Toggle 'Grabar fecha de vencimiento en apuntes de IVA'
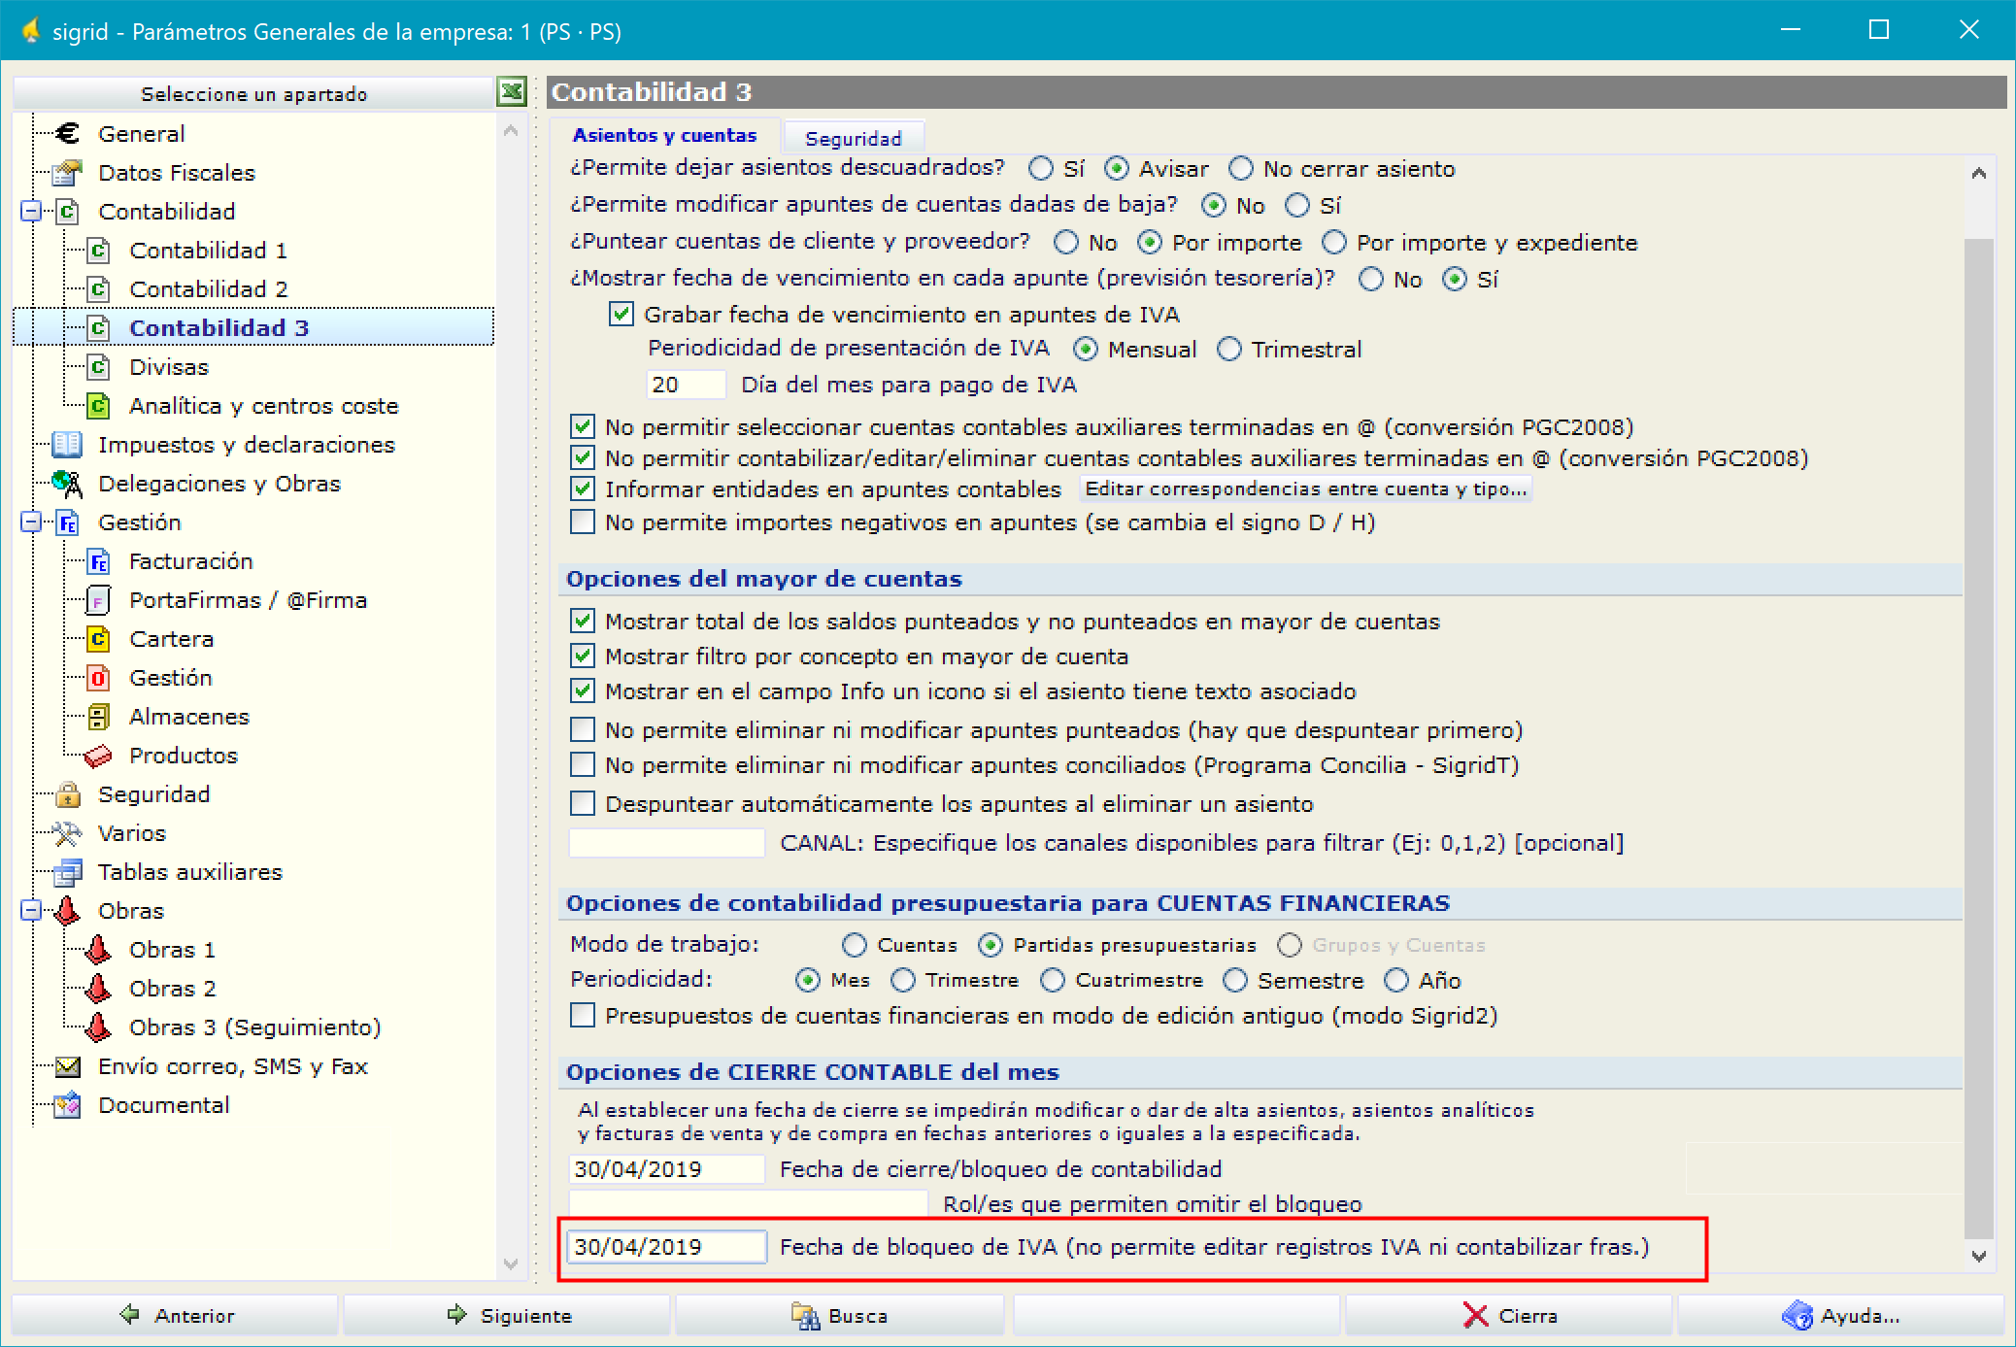Screen dimensions: 2016x1347 (x=622, y=314)
